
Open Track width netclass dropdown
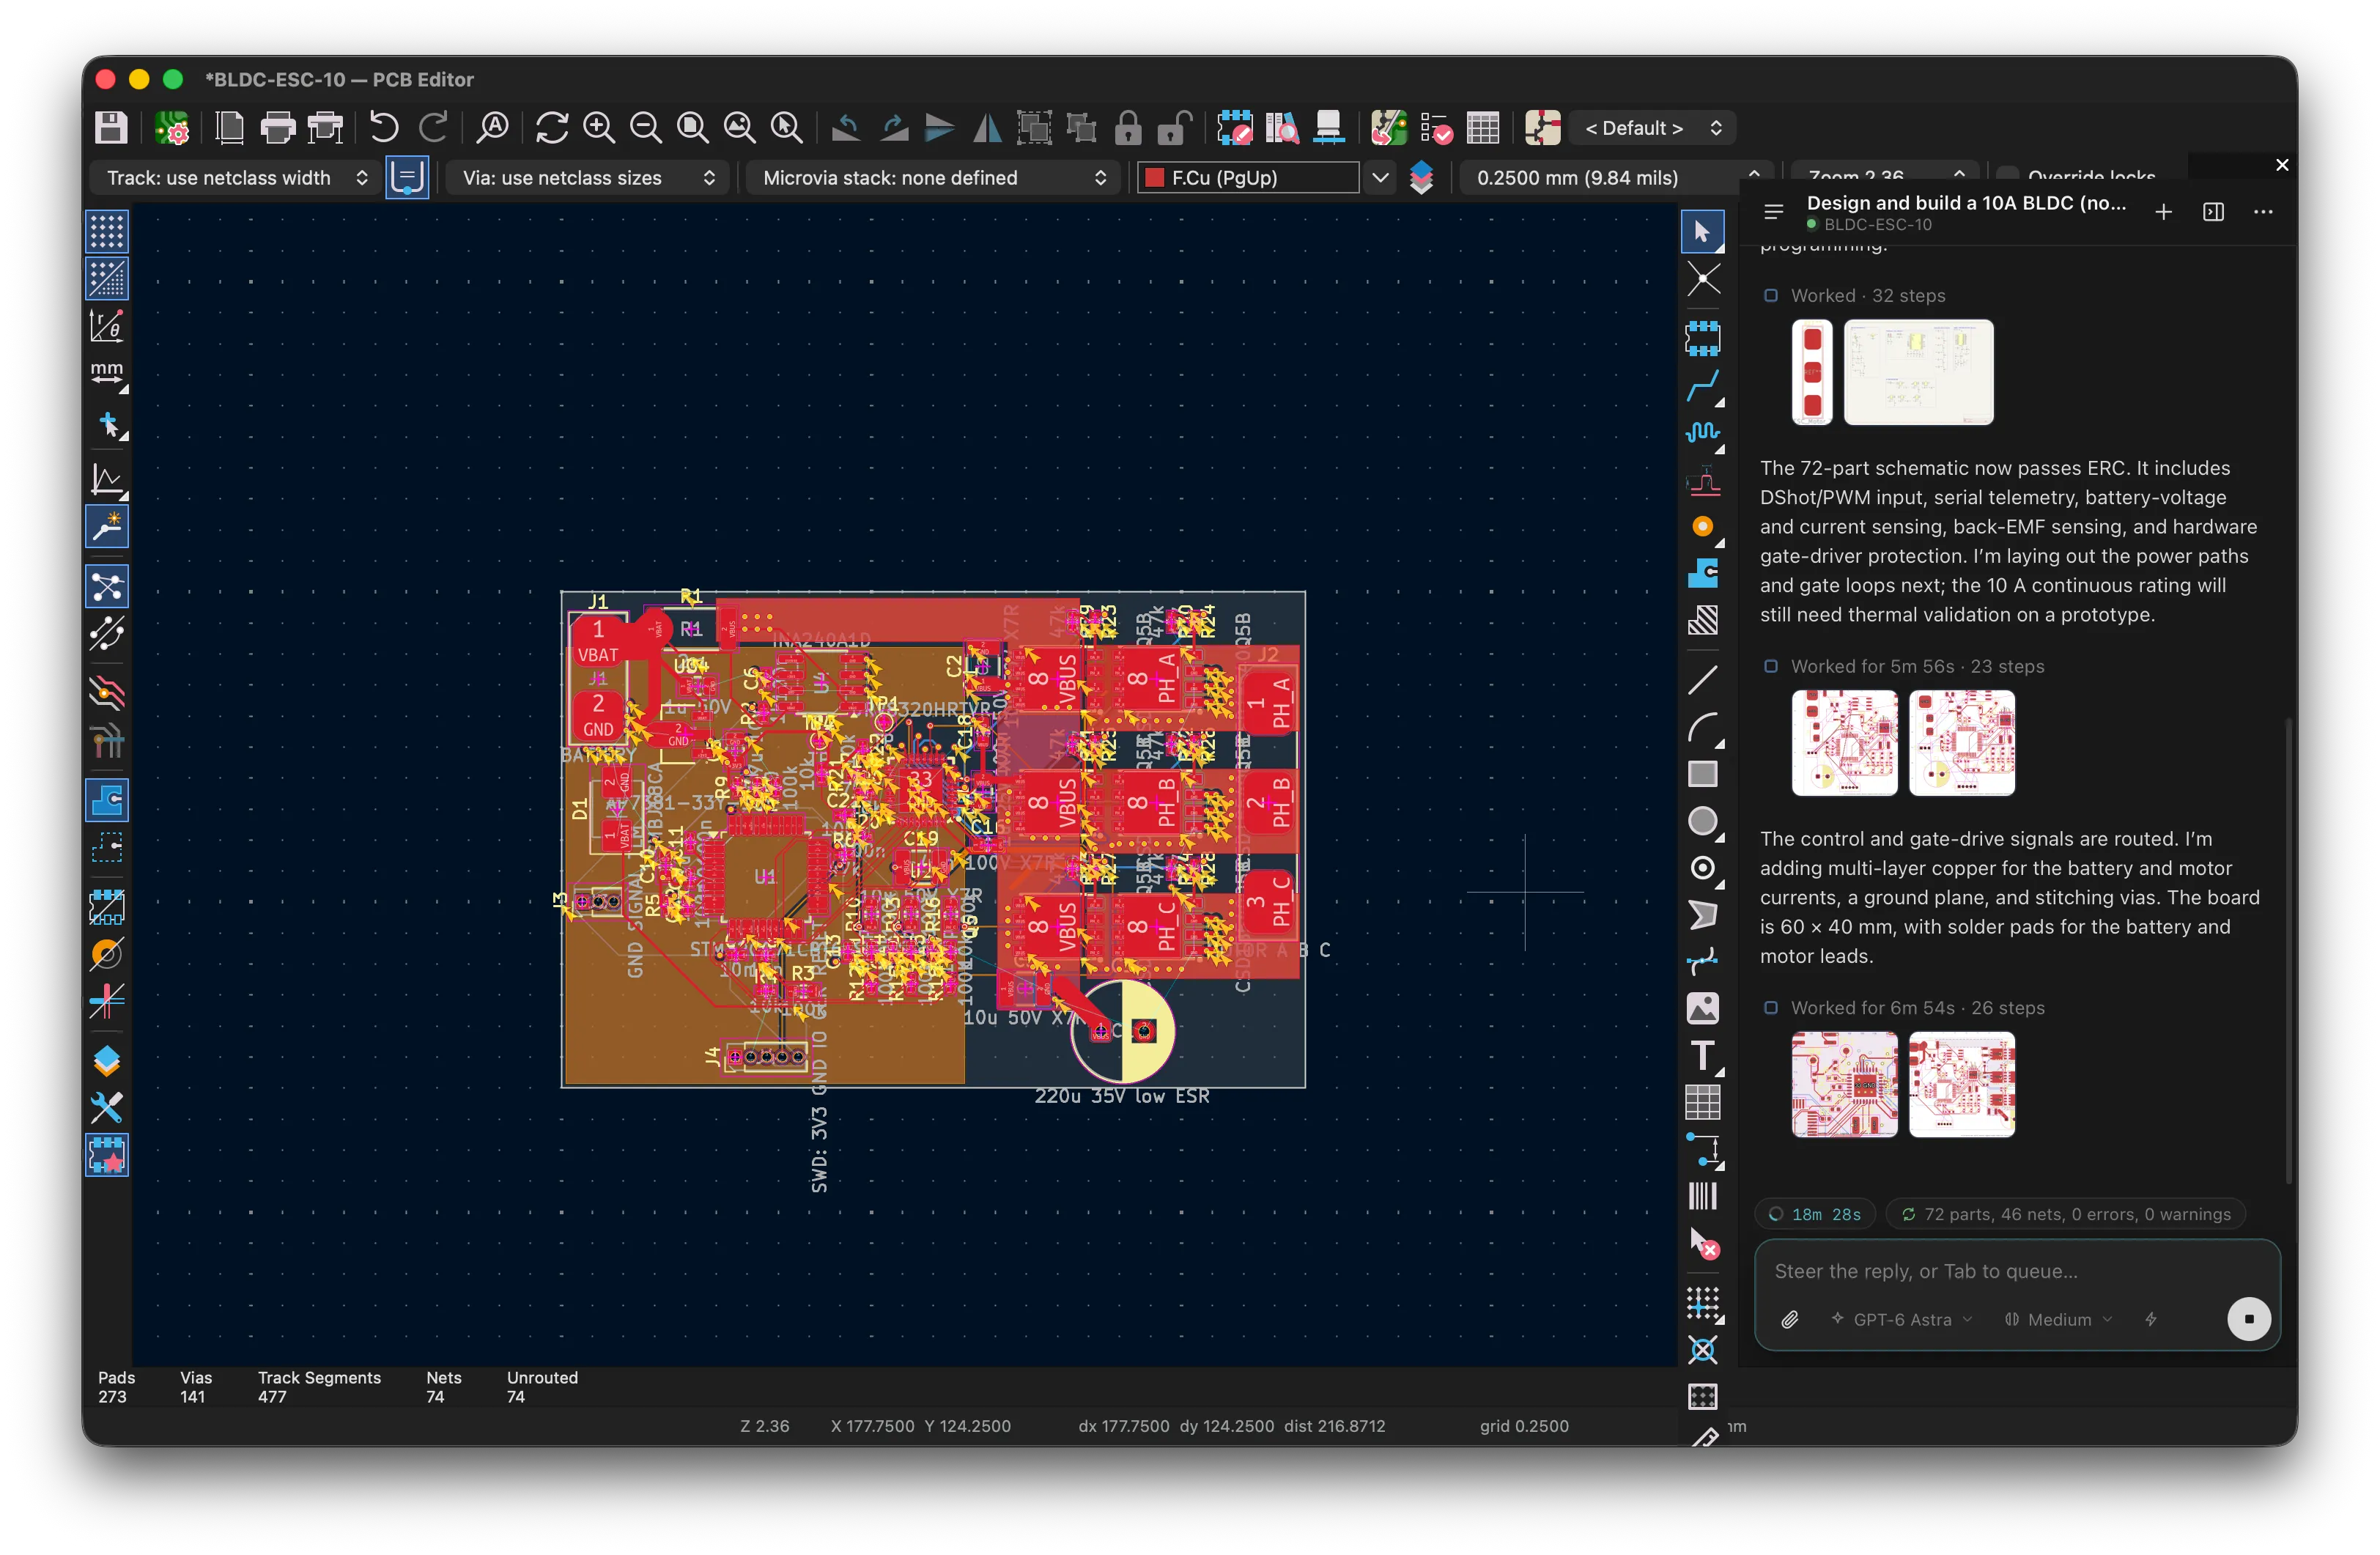tap(237, 178)
